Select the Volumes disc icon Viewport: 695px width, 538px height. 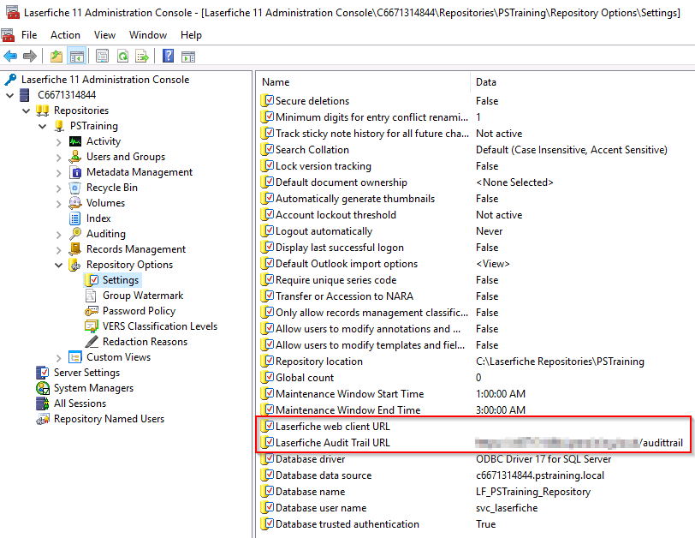75,203
